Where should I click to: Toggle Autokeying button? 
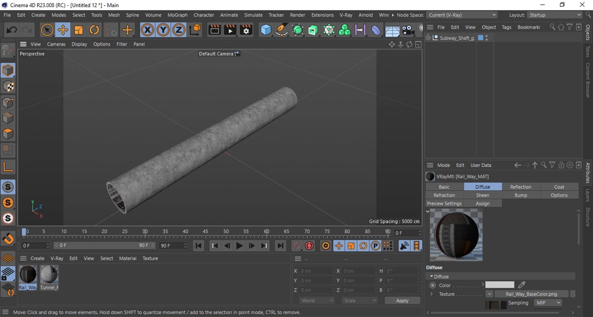309,246
